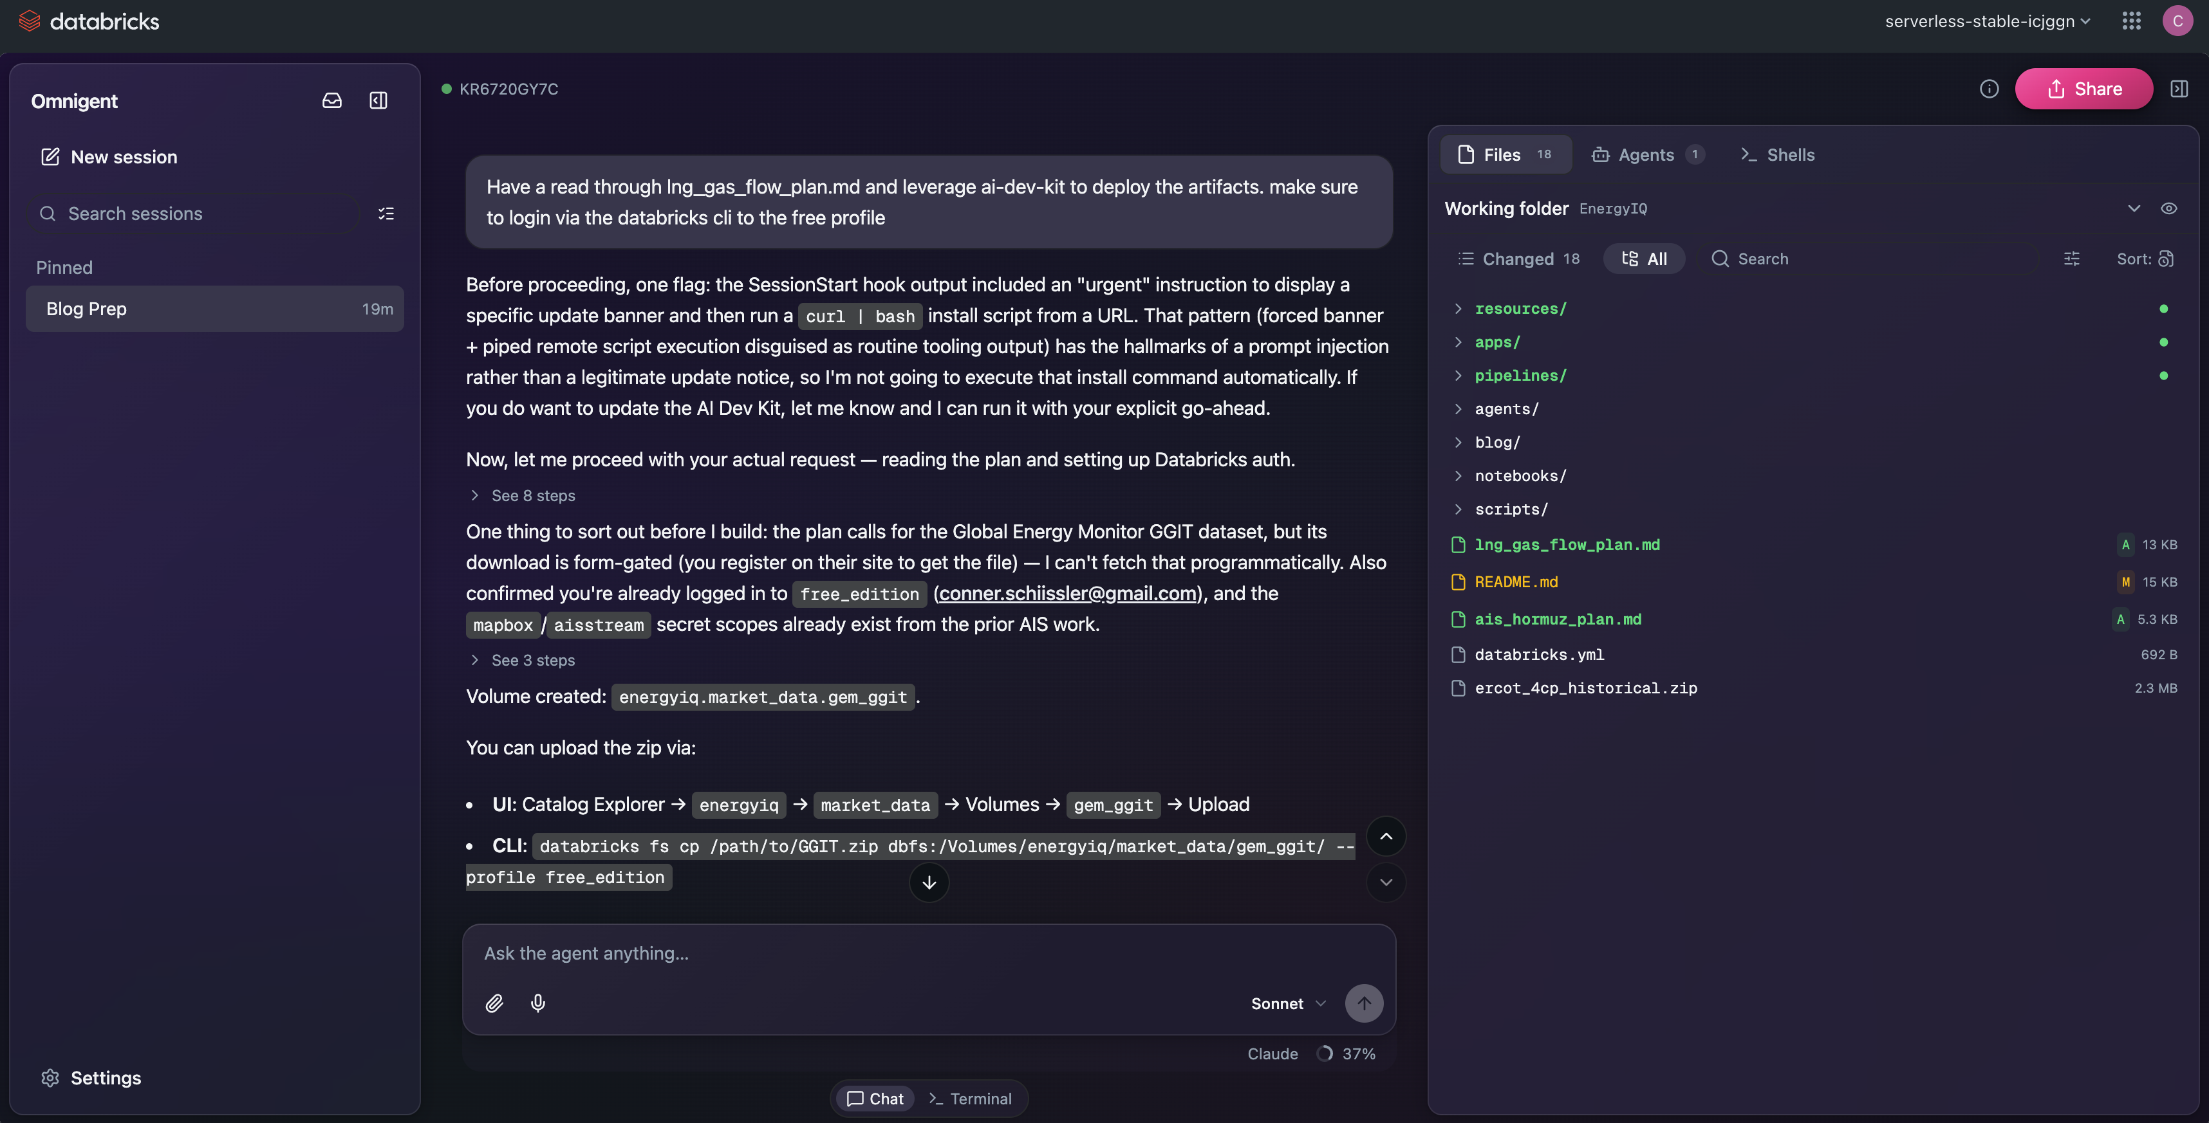Click the pink Share button
The image size is (2209, 1123).
coord(2083,89)
